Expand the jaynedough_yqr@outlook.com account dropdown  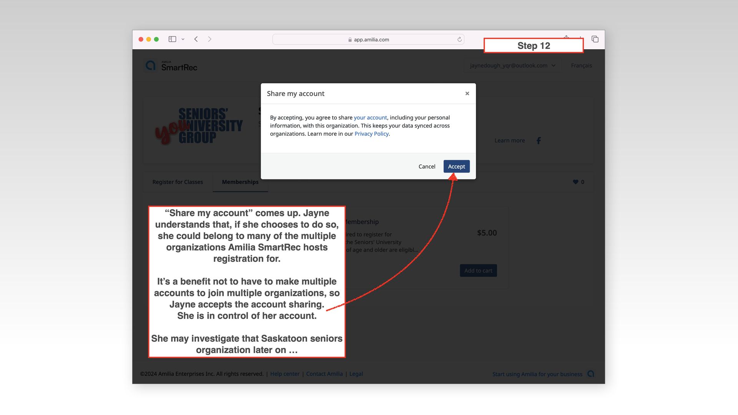point(512,66)
